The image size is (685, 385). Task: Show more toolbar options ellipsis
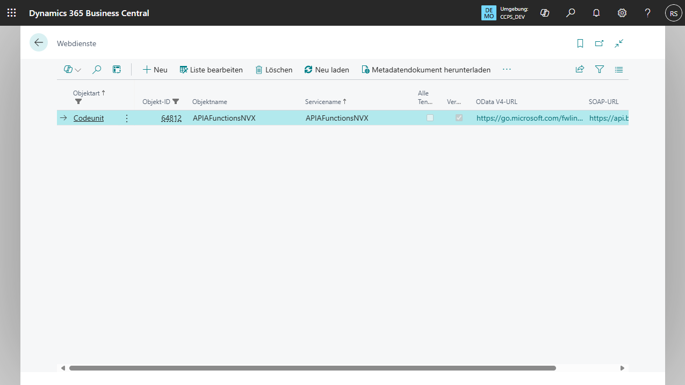[507, 70]
